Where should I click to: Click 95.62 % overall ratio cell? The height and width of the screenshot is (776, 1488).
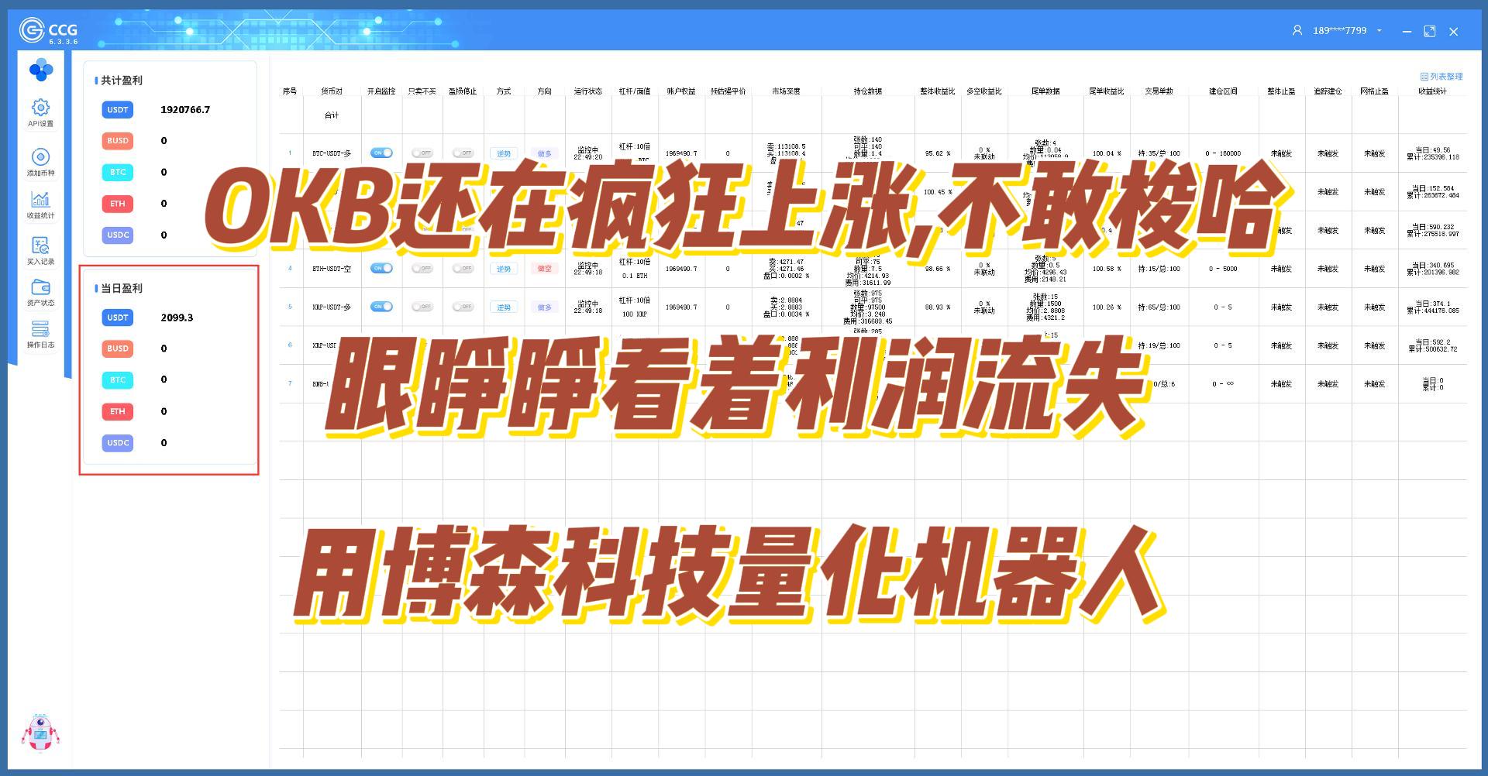938,153
